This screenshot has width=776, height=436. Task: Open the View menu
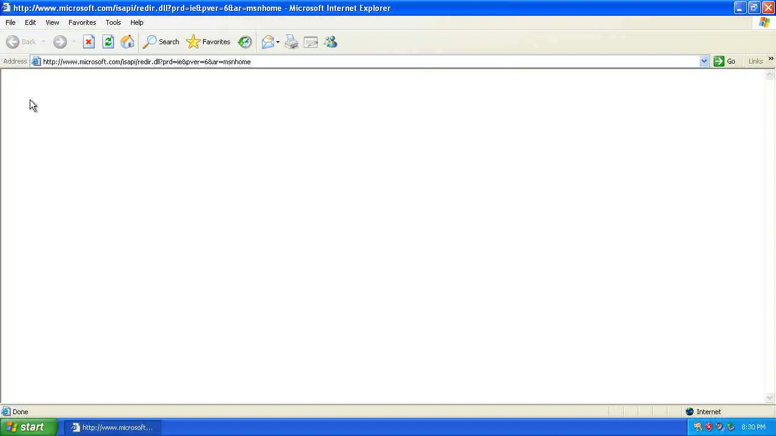click(x=52, y=22)
